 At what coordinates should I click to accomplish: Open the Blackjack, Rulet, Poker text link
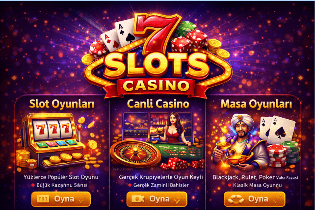[244, 177]
